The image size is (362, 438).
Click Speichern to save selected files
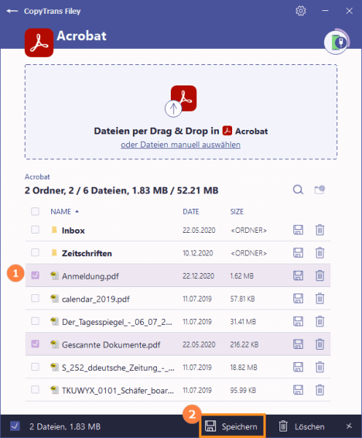[232, 426]
